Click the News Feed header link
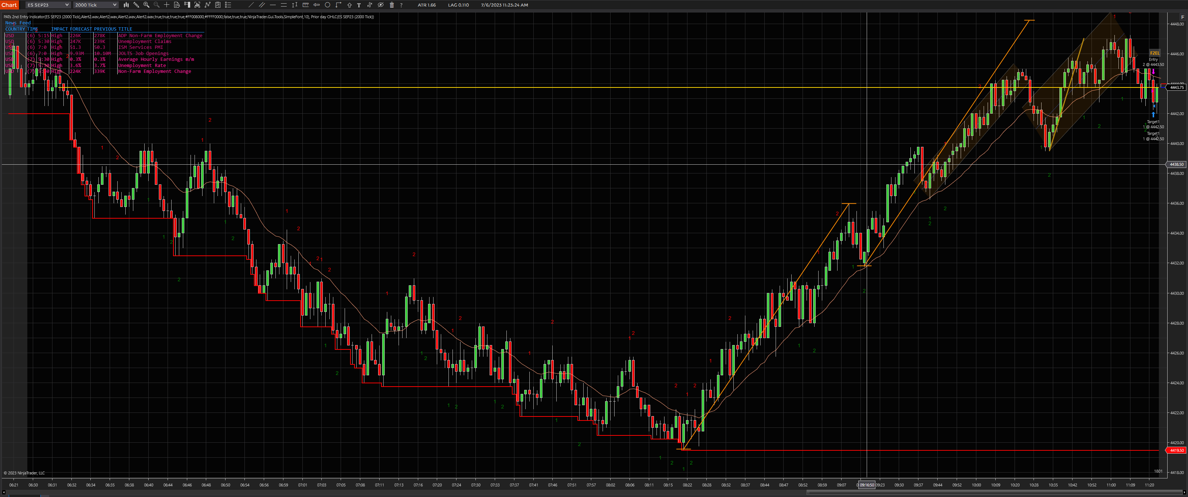Viewport: 1188px width, 497px height. [18, 23]
